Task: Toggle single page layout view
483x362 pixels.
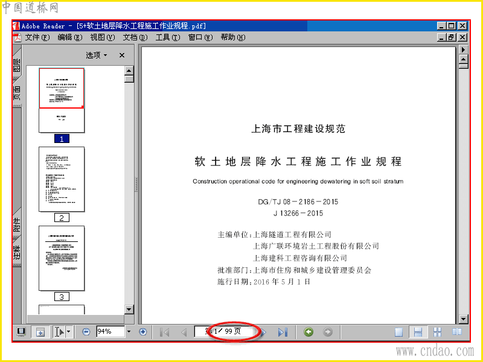Action: [x=398, y=332]
